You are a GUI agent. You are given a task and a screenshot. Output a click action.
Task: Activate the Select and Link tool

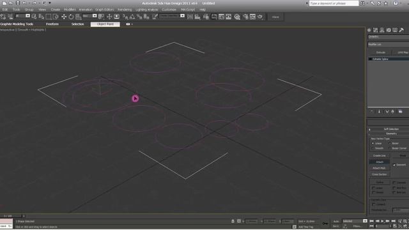[3, 17]
